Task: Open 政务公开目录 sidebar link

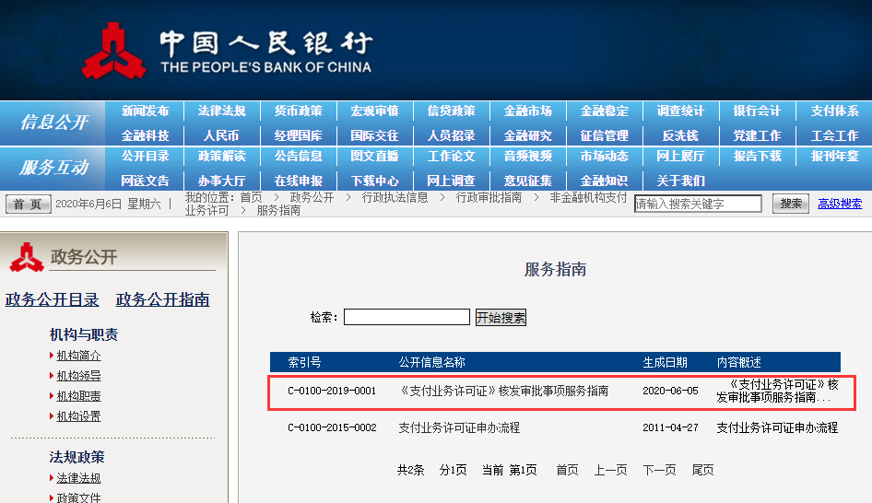Action: [53, 299]
